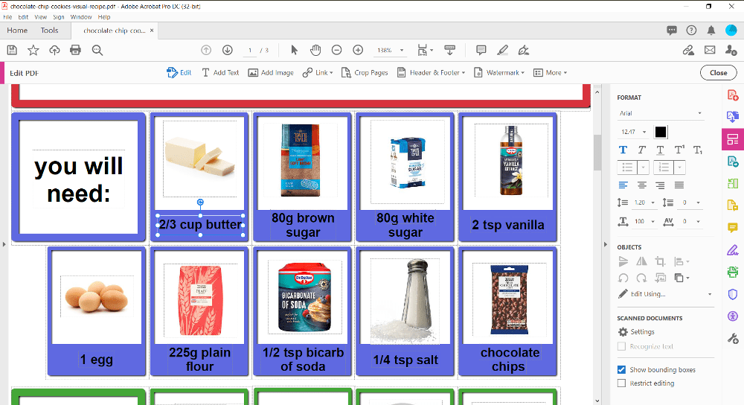The image size is (744, 405).
Task: Apply bold text formatting
Action: click(623, 150)
